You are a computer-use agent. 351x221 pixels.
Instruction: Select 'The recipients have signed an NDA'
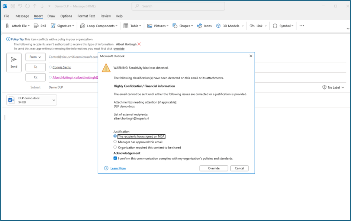tap(115, 136)
